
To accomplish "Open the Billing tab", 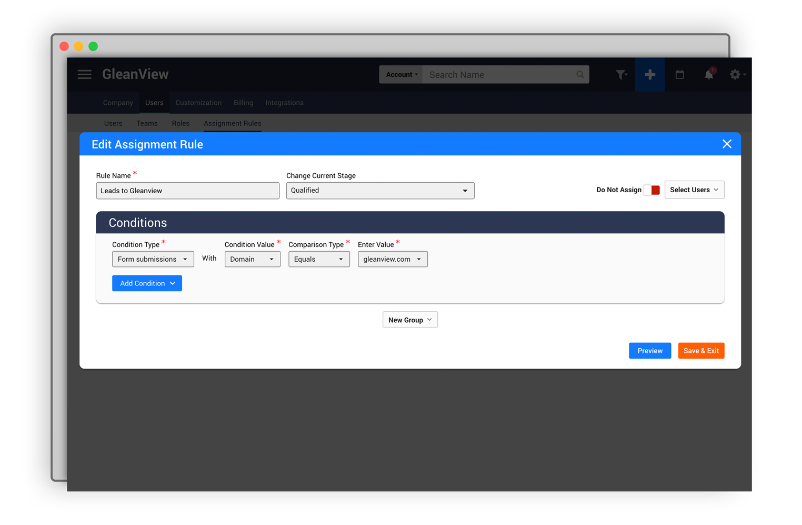I will click(243, 103).
